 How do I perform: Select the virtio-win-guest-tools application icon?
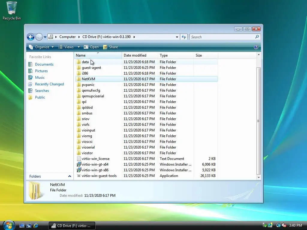point(79,175)
